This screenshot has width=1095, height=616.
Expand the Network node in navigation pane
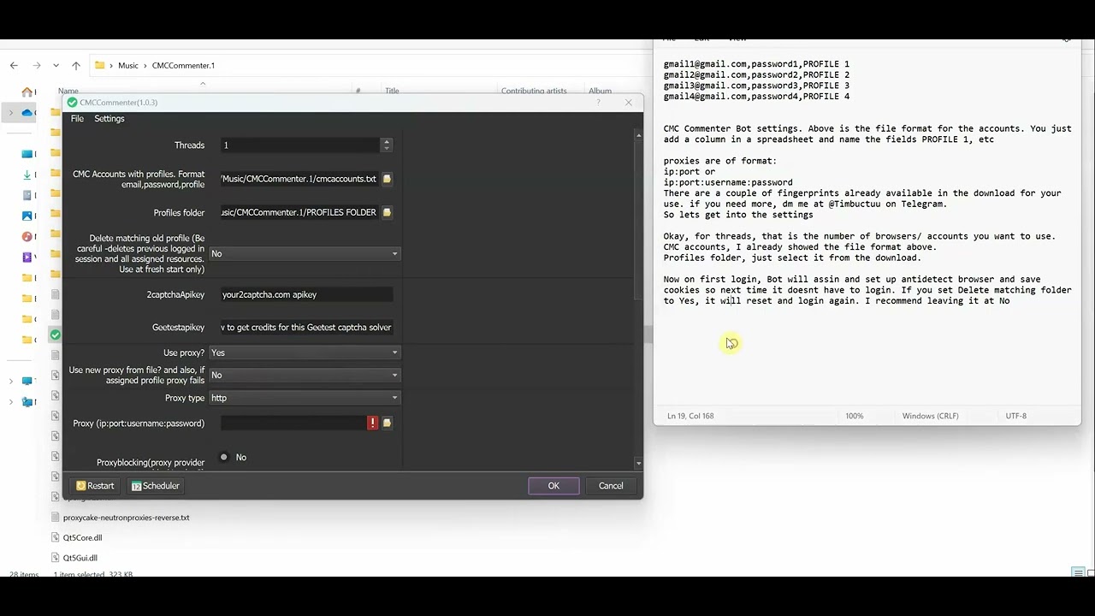pos(11,401)
